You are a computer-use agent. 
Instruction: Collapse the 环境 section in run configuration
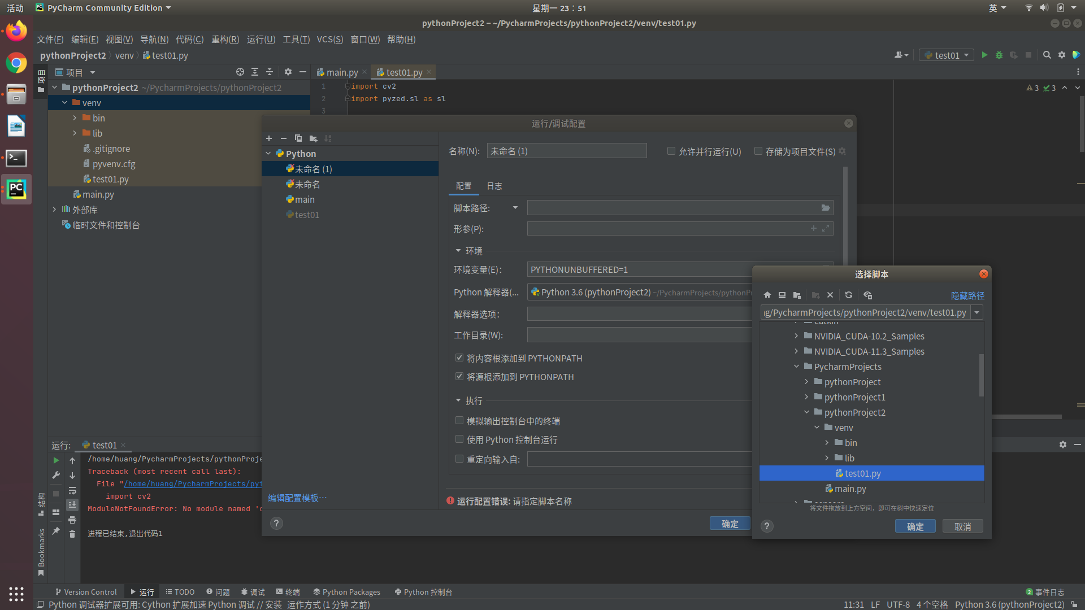pyautogui.click(x=458, y=251)
